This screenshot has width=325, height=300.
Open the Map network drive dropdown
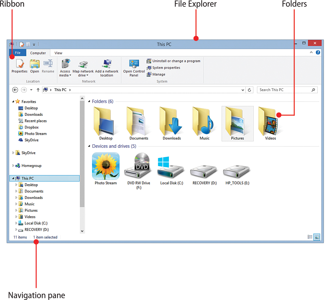83,69
